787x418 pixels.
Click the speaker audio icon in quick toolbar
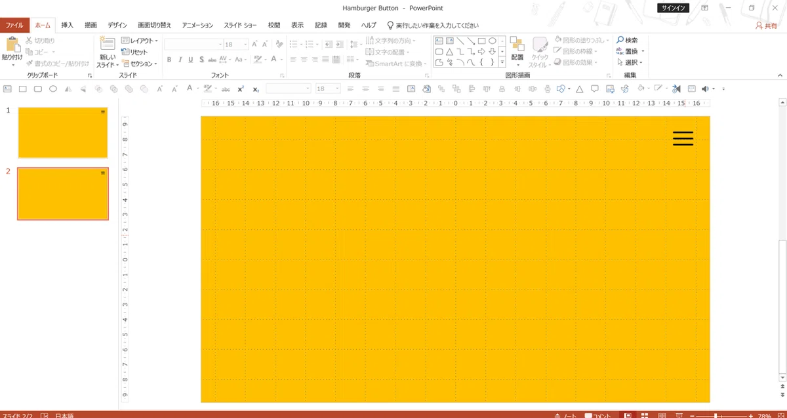tap(706, 88)
